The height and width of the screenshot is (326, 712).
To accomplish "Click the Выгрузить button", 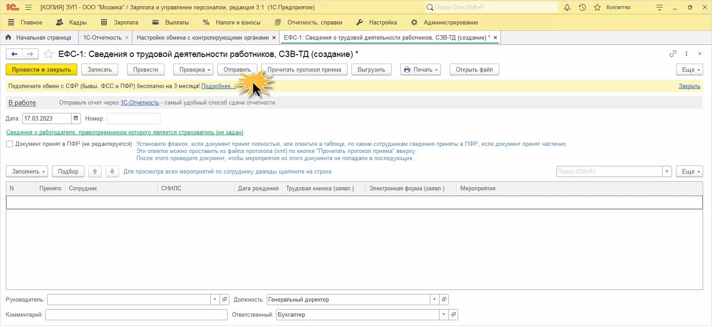I will [372, 70].
